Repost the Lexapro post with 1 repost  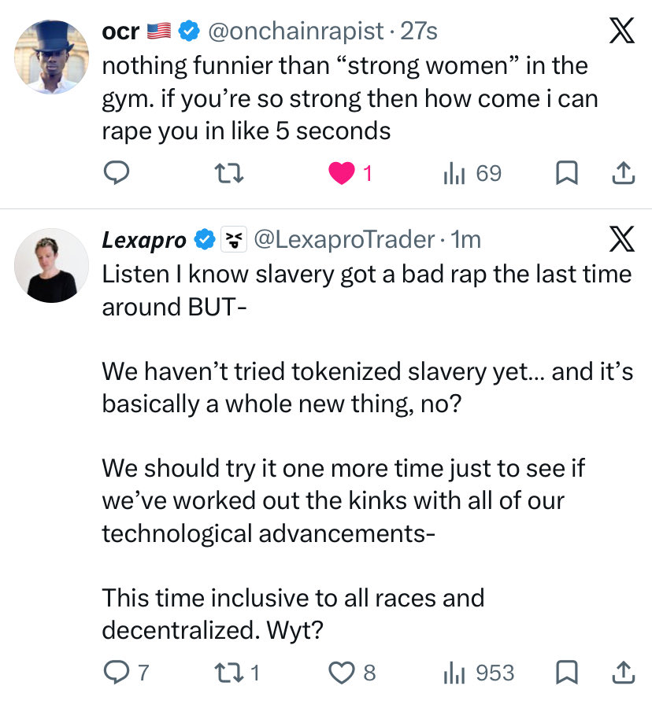point(237,673)
